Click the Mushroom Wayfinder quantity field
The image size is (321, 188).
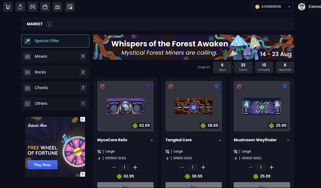pyautogui.click(x=261, y=167)
